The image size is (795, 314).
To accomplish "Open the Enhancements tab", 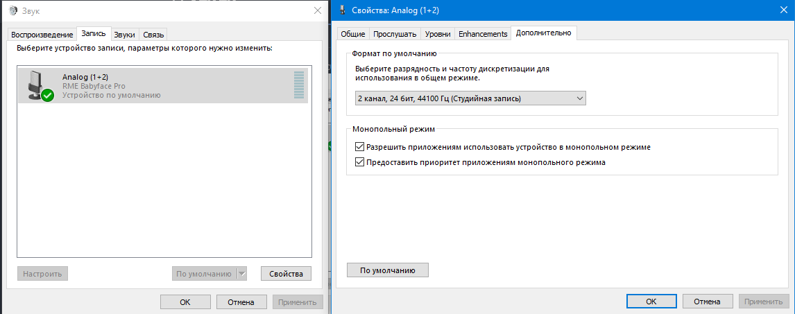I will (x=483, y=33).
